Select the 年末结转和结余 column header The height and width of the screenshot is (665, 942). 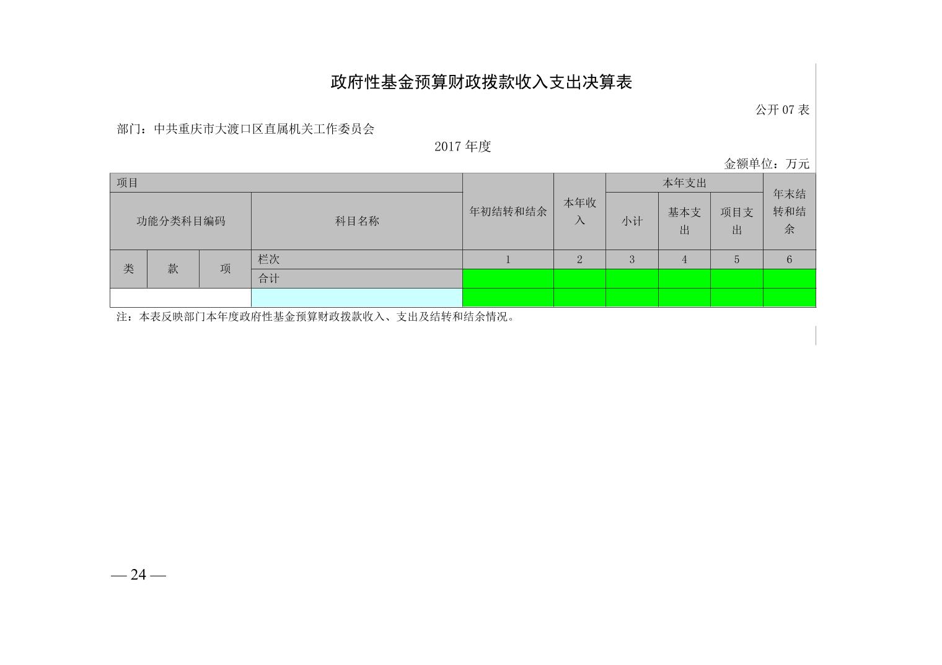[x=789, y=212]
